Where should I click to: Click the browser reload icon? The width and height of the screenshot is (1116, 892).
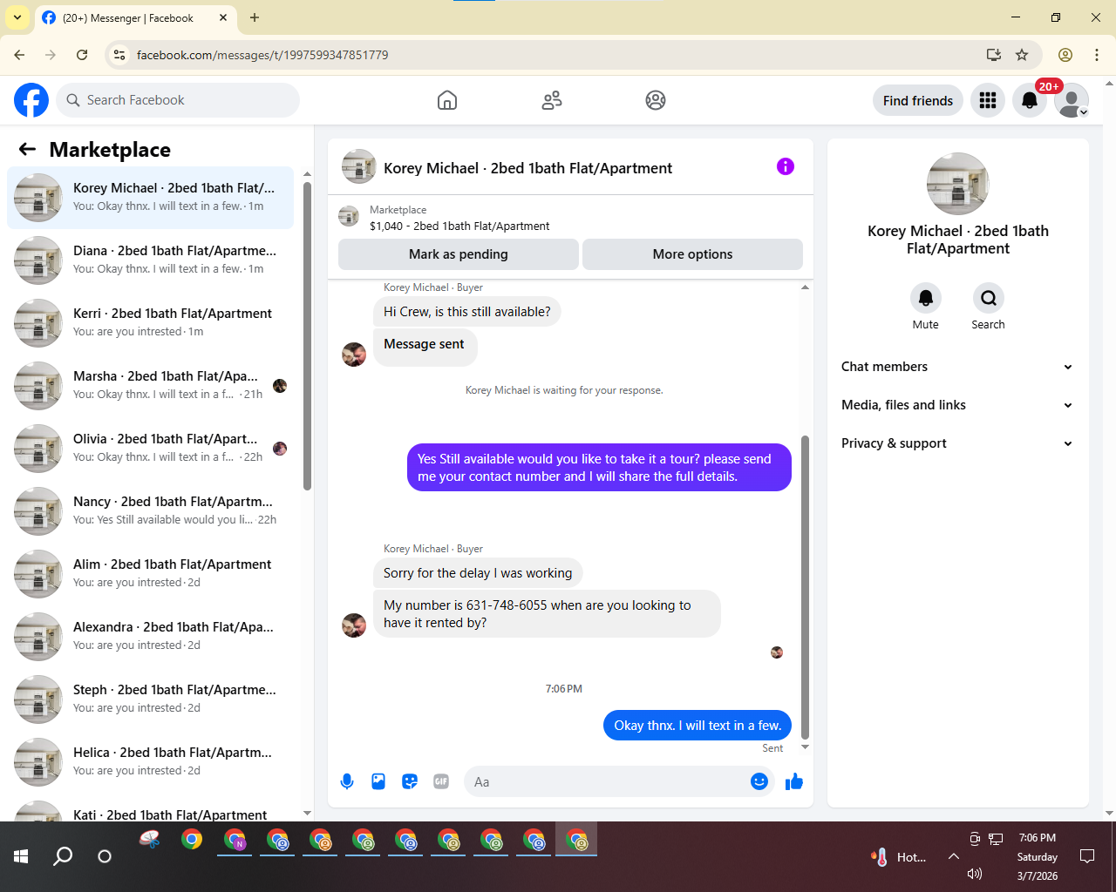82,55
